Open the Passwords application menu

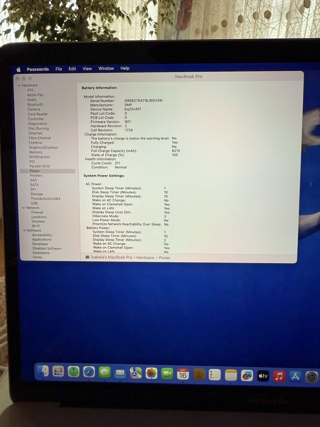pyautogui.click(x=38, y=69)
